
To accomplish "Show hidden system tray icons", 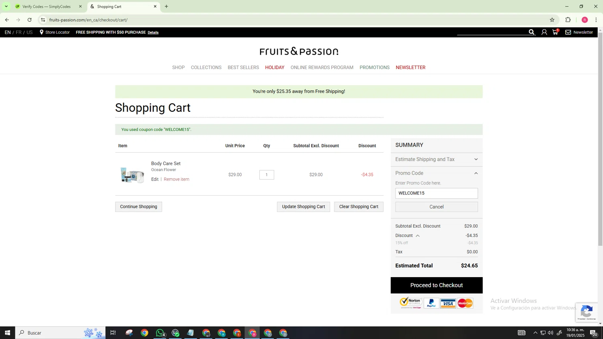I will coord(535,333).
